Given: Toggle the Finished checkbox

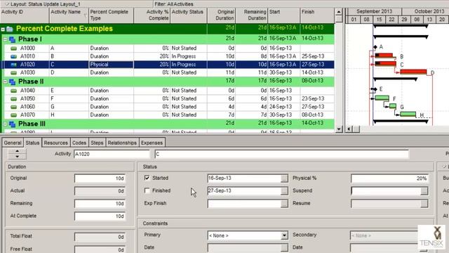Looking at the screenshot, I should [147, 190].
